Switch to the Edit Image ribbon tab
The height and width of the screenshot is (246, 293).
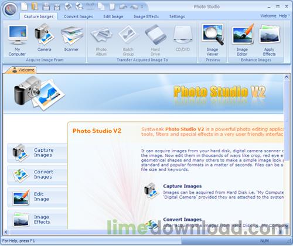(113, 16)
